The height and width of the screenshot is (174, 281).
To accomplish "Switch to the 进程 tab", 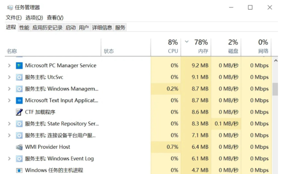I will pyautogui.click(x=11, y=27).
